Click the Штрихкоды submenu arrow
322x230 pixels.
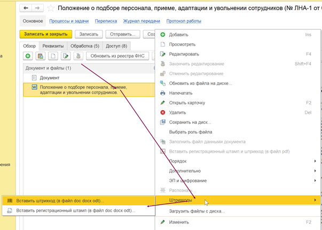click(315, 200)
